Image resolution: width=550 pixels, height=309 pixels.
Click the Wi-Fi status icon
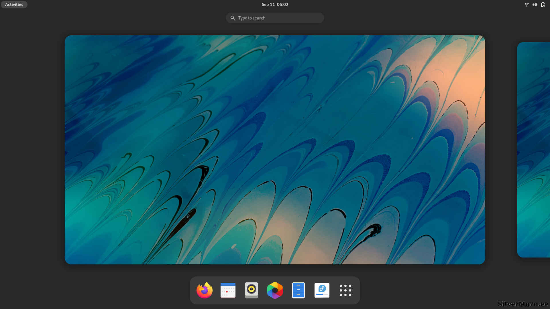click(x=527, y=5)
